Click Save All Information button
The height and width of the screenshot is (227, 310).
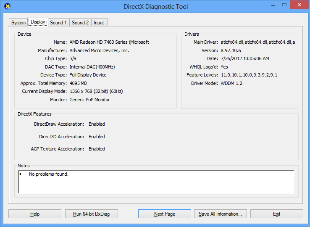tap(220, 214)
